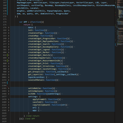Expand applyFromUrl fold chevron
Screen dimensions: 123x123
click(x=9, y=99)
